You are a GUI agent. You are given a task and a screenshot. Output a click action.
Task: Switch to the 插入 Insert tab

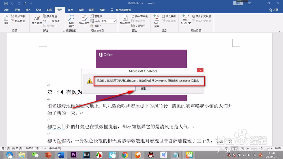[x=28, y=10]
